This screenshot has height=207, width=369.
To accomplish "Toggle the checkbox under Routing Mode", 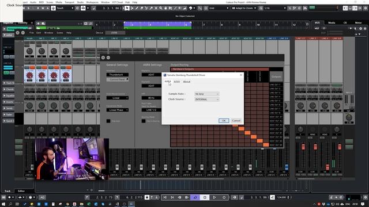I will point(144,121).
